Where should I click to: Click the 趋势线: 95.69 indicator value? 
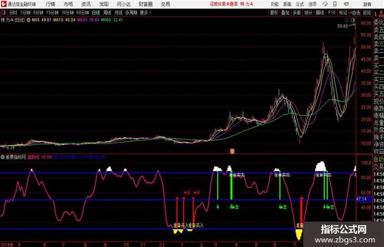[x=40, y=157]
